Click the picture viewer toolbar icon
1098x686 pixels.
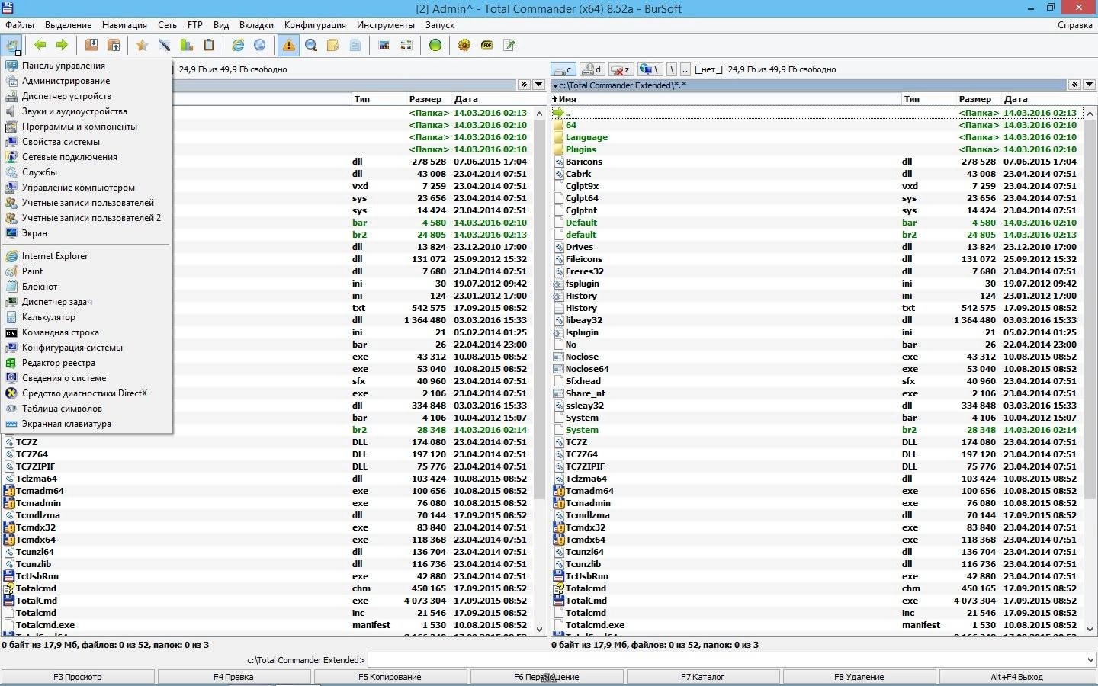[x=384, y=45]
